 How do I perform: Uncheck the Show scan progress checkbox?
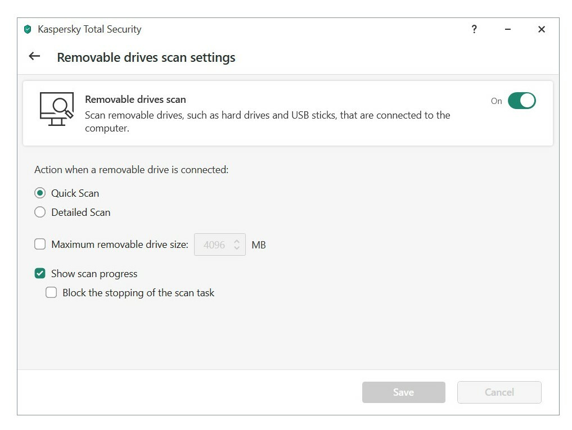point(40,274)
